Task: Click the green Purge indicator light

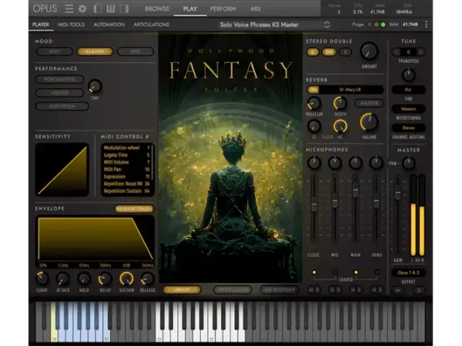Action: [x=383, y=25]
